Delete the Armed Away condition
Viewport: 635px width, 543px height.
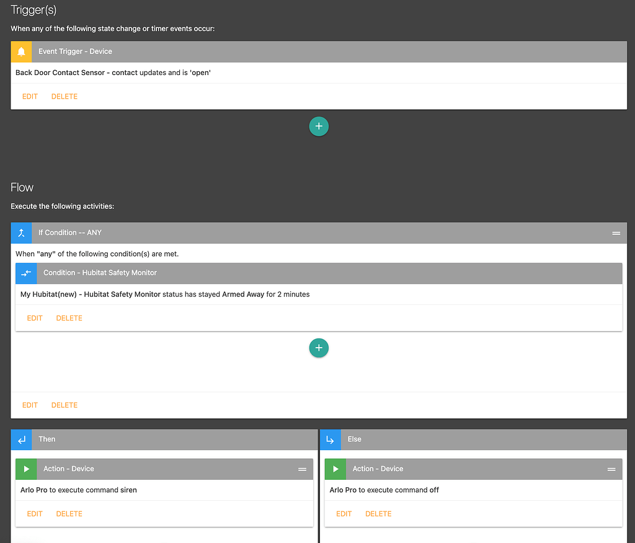tap(69, 318)
